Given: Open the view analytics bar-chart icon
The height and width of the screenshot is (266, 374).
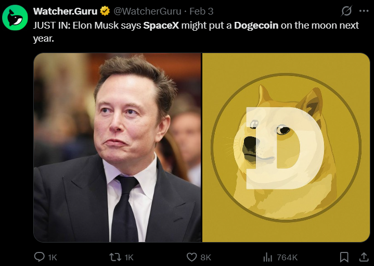Looking at the screenshot, I should pyautogui.click(x=268, y=257).
